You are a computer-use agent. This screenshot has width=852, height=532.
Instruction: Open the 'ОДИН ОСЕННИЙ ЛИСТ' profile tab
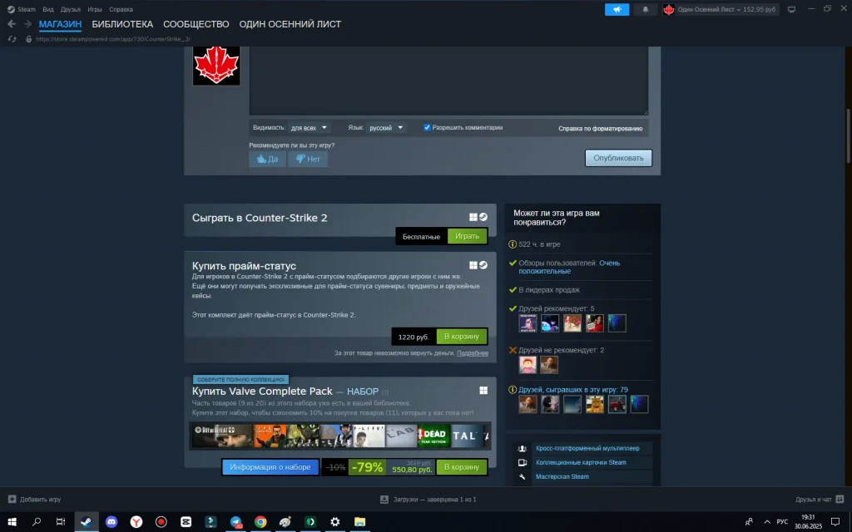click(290, 24)
